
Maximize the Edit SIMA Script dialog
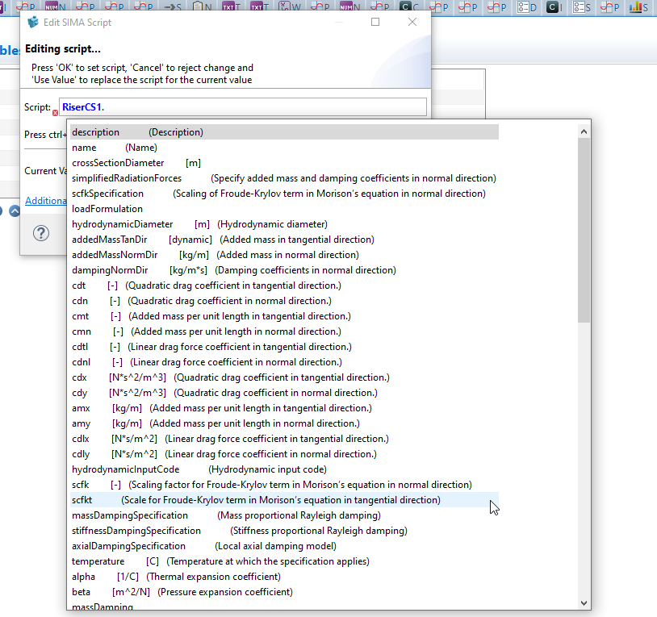coord(375,23)
